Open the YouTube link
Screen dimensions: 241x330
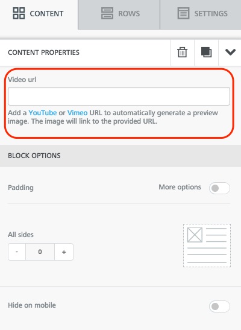coord(43,113)
